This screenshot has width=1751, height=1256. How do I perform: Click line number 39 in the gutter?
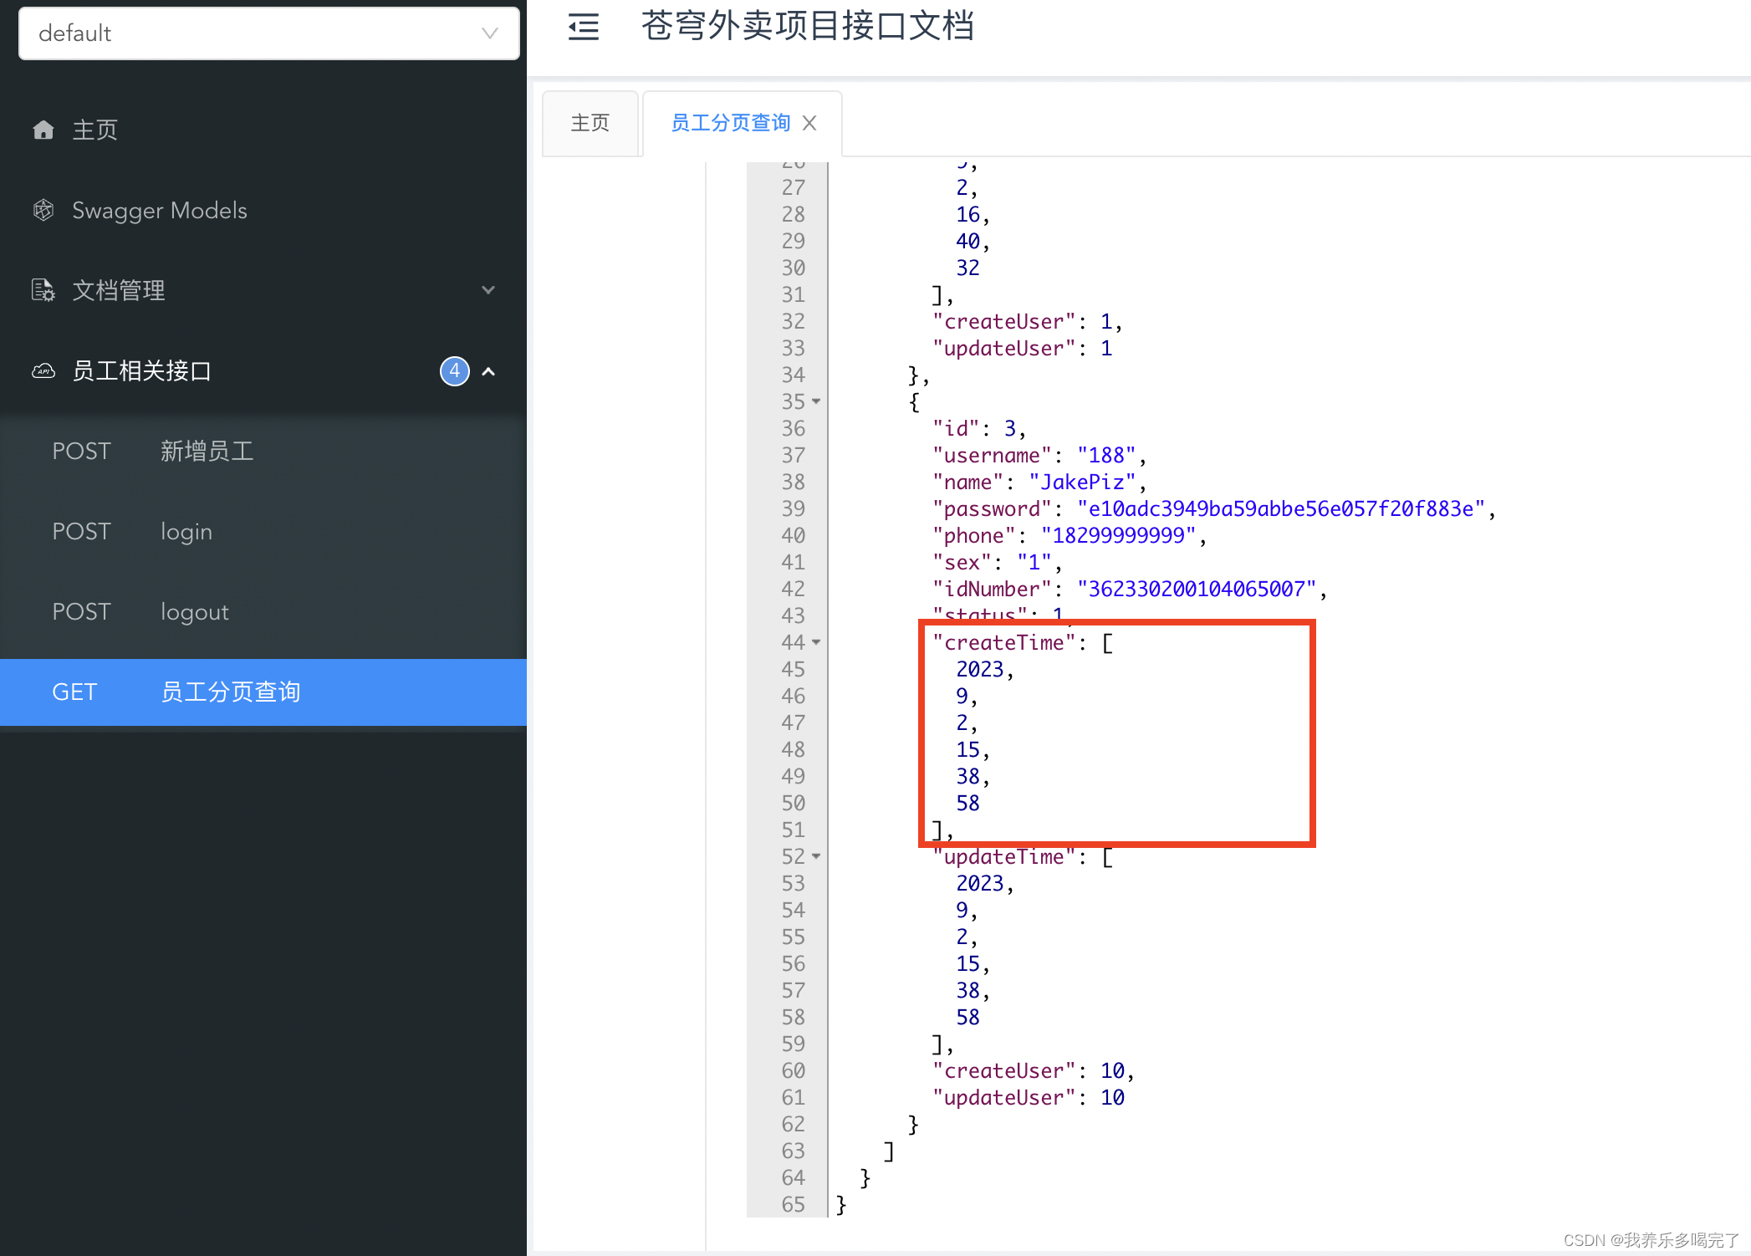click(793, 508)
